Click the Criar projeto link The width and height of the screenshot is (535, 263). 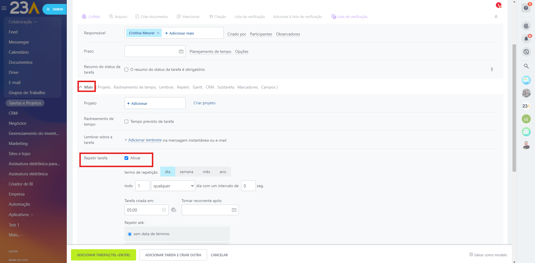(x=204, y=103)
